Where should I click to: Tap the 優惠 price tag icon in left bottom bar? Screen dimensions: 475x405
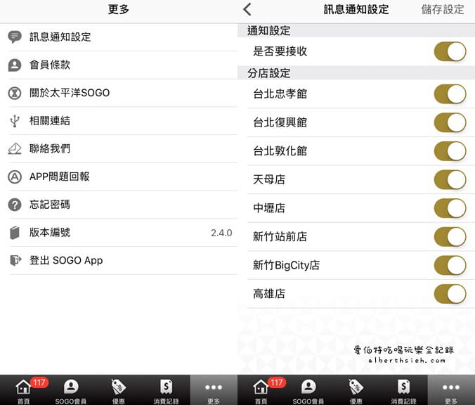click(119, 387)
